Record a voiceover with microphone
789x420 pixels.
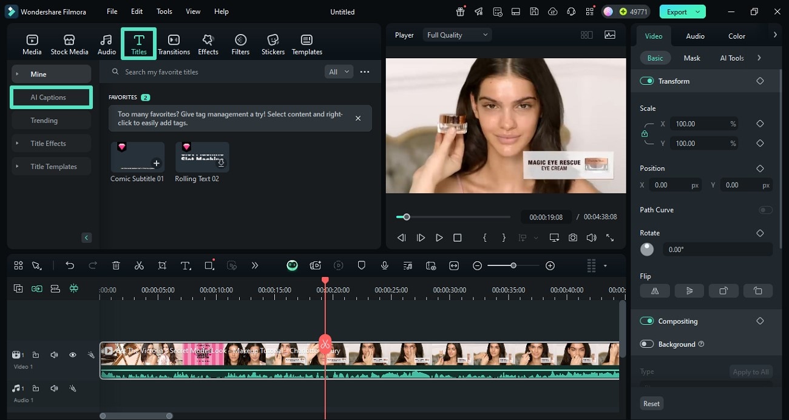coord(384,265)
